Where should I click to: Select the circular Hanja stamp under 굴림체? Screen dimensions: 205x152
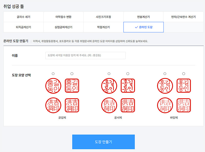[54, 105]
